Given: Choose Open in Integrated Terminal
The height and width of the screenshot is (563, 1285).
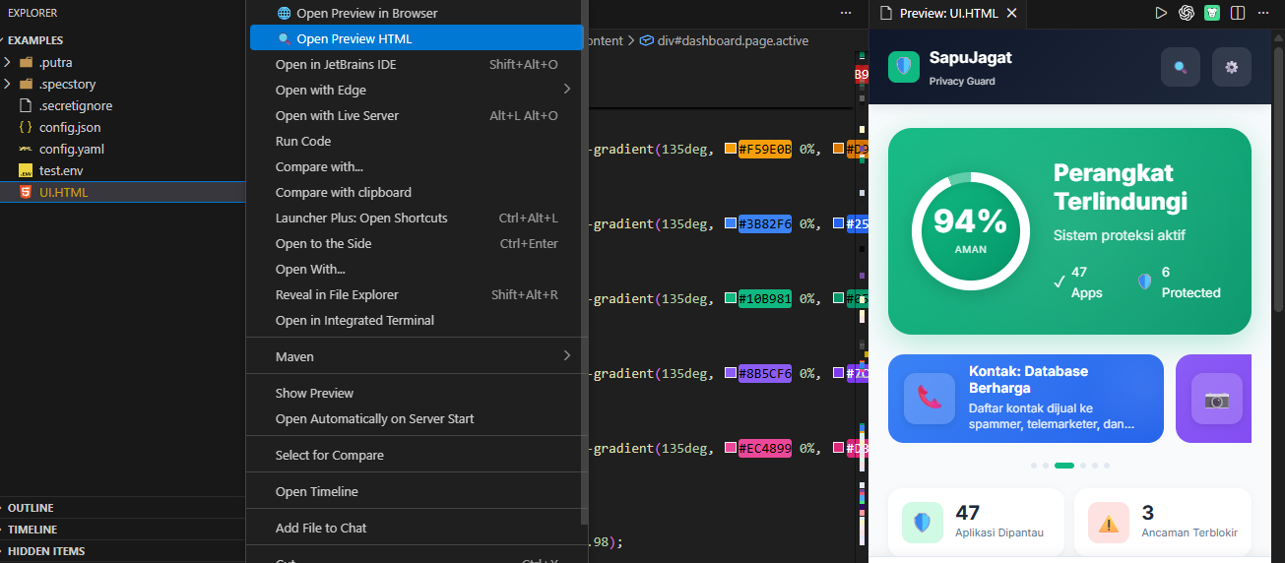Looking at the screenshot, I should [417, 320].
